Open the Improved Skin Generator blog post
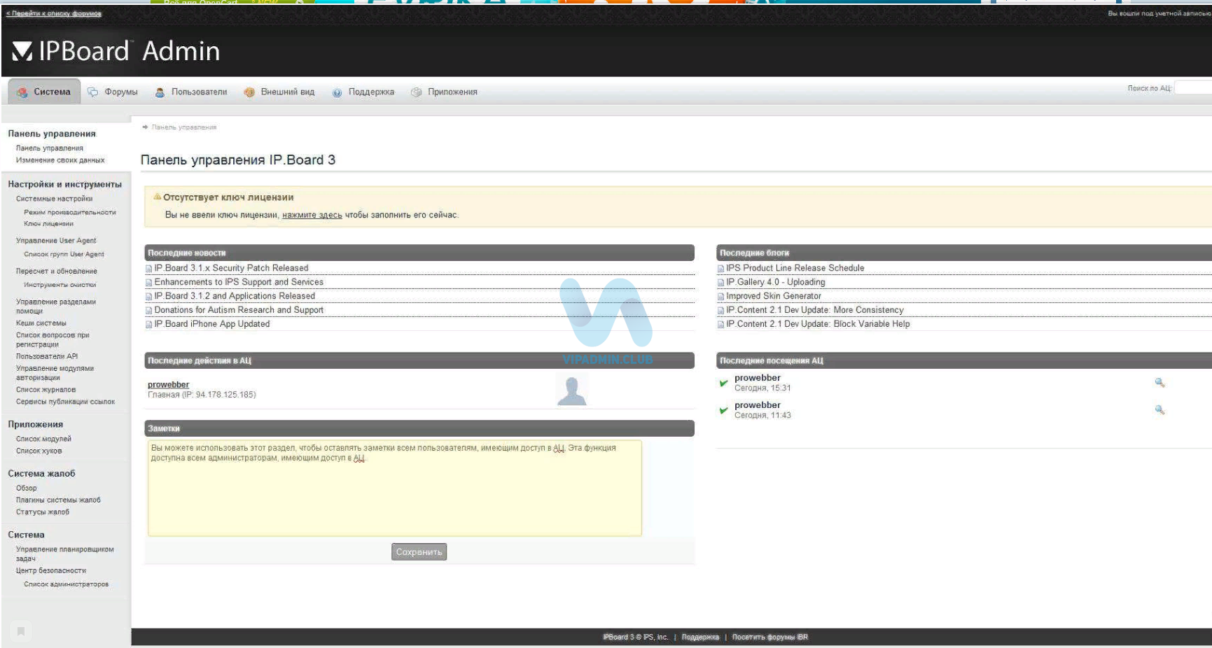 coord(773,296)
